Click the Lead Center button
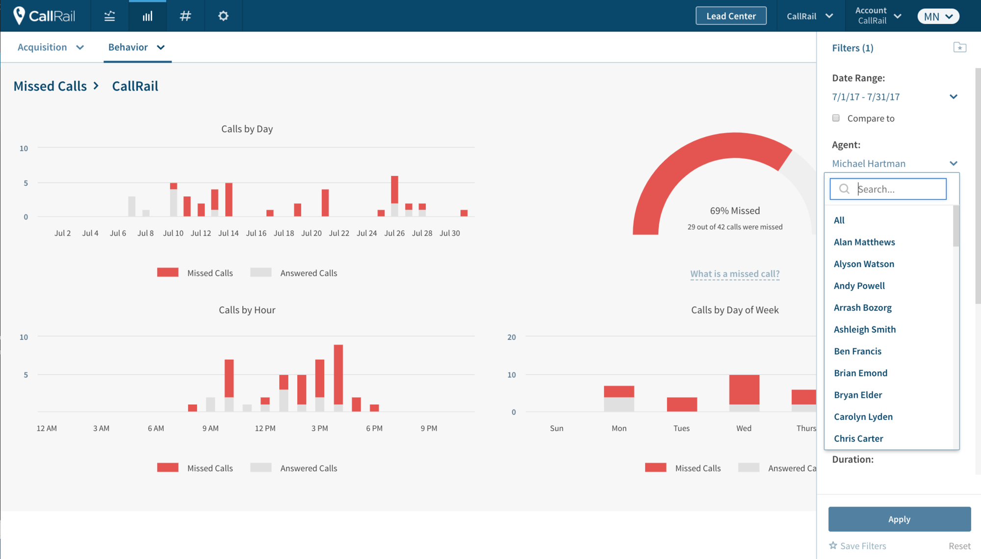The width and height of the screenshot is (981, 559). pyautogui.click(x=730, y=16)
